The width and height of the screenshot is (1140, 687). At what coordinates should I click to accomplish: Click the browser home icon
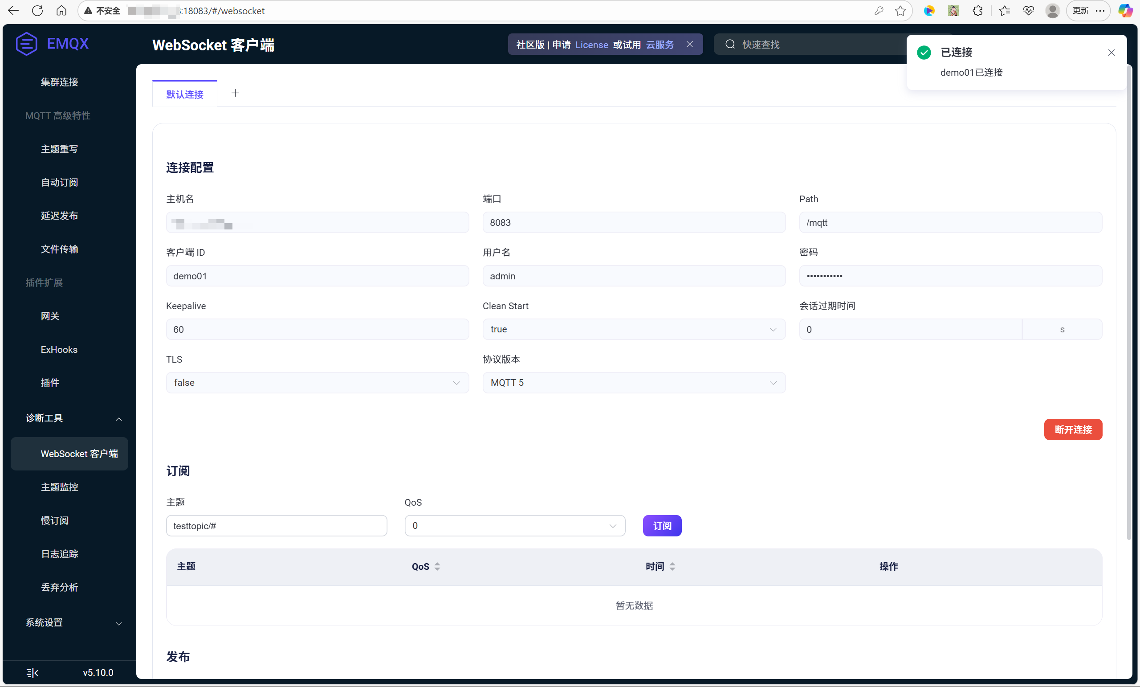click(61, 11)
